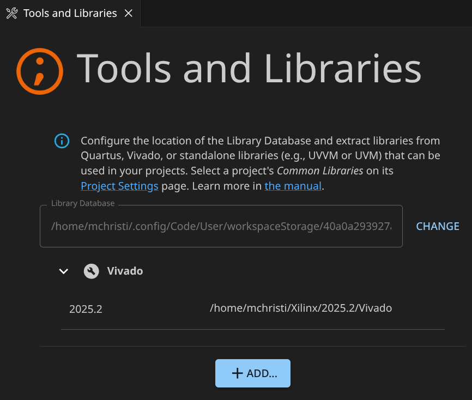This screenshot has width=472, height=400.
Task: Click the wrench icon in the editor tab
Action: pos(12,13)
